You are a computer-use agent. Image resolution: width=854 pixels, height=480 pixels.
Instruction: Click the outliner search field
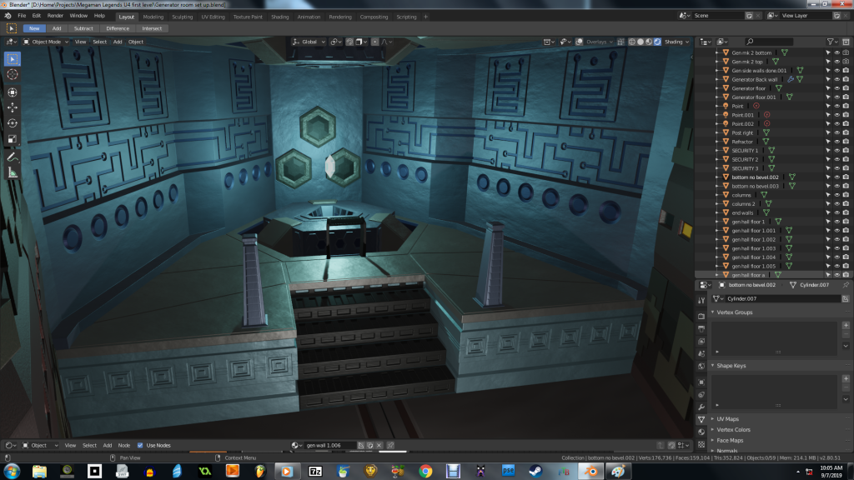pos(780,42)
